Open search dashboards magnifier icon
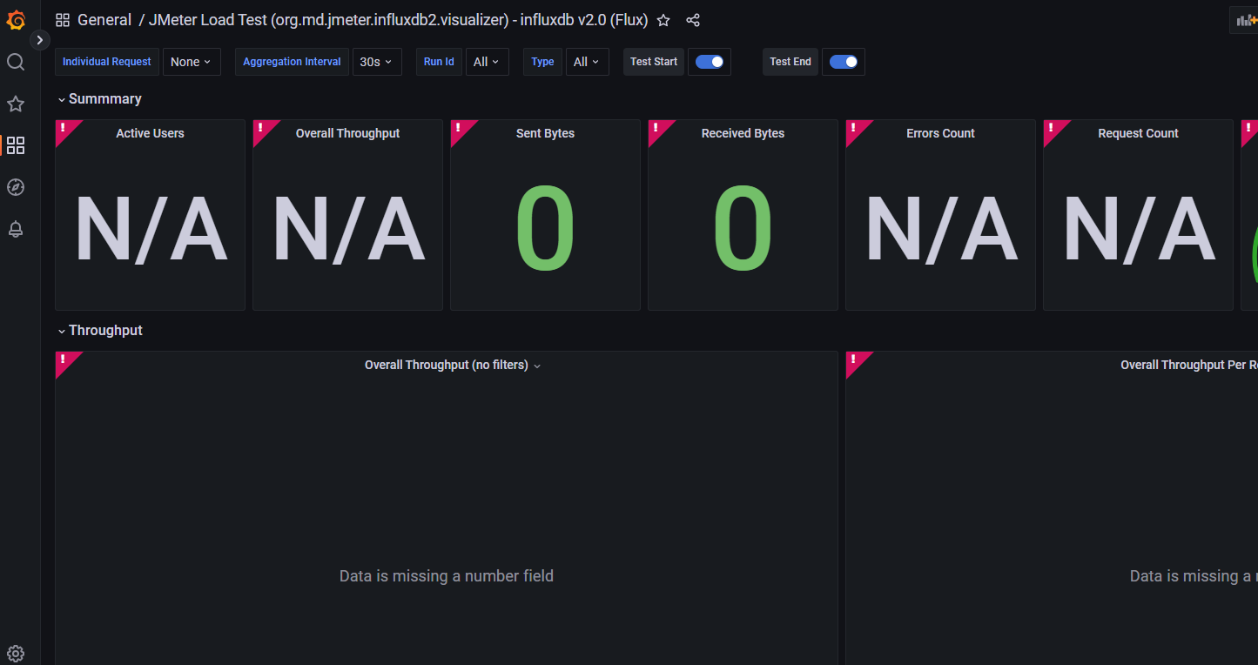Screen dimensions: 1258x665 click(16, 62)
